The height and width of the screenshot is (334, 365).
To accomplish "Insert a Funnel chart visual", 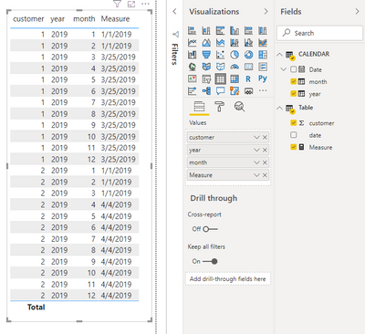I will click(x=206, y=55).
